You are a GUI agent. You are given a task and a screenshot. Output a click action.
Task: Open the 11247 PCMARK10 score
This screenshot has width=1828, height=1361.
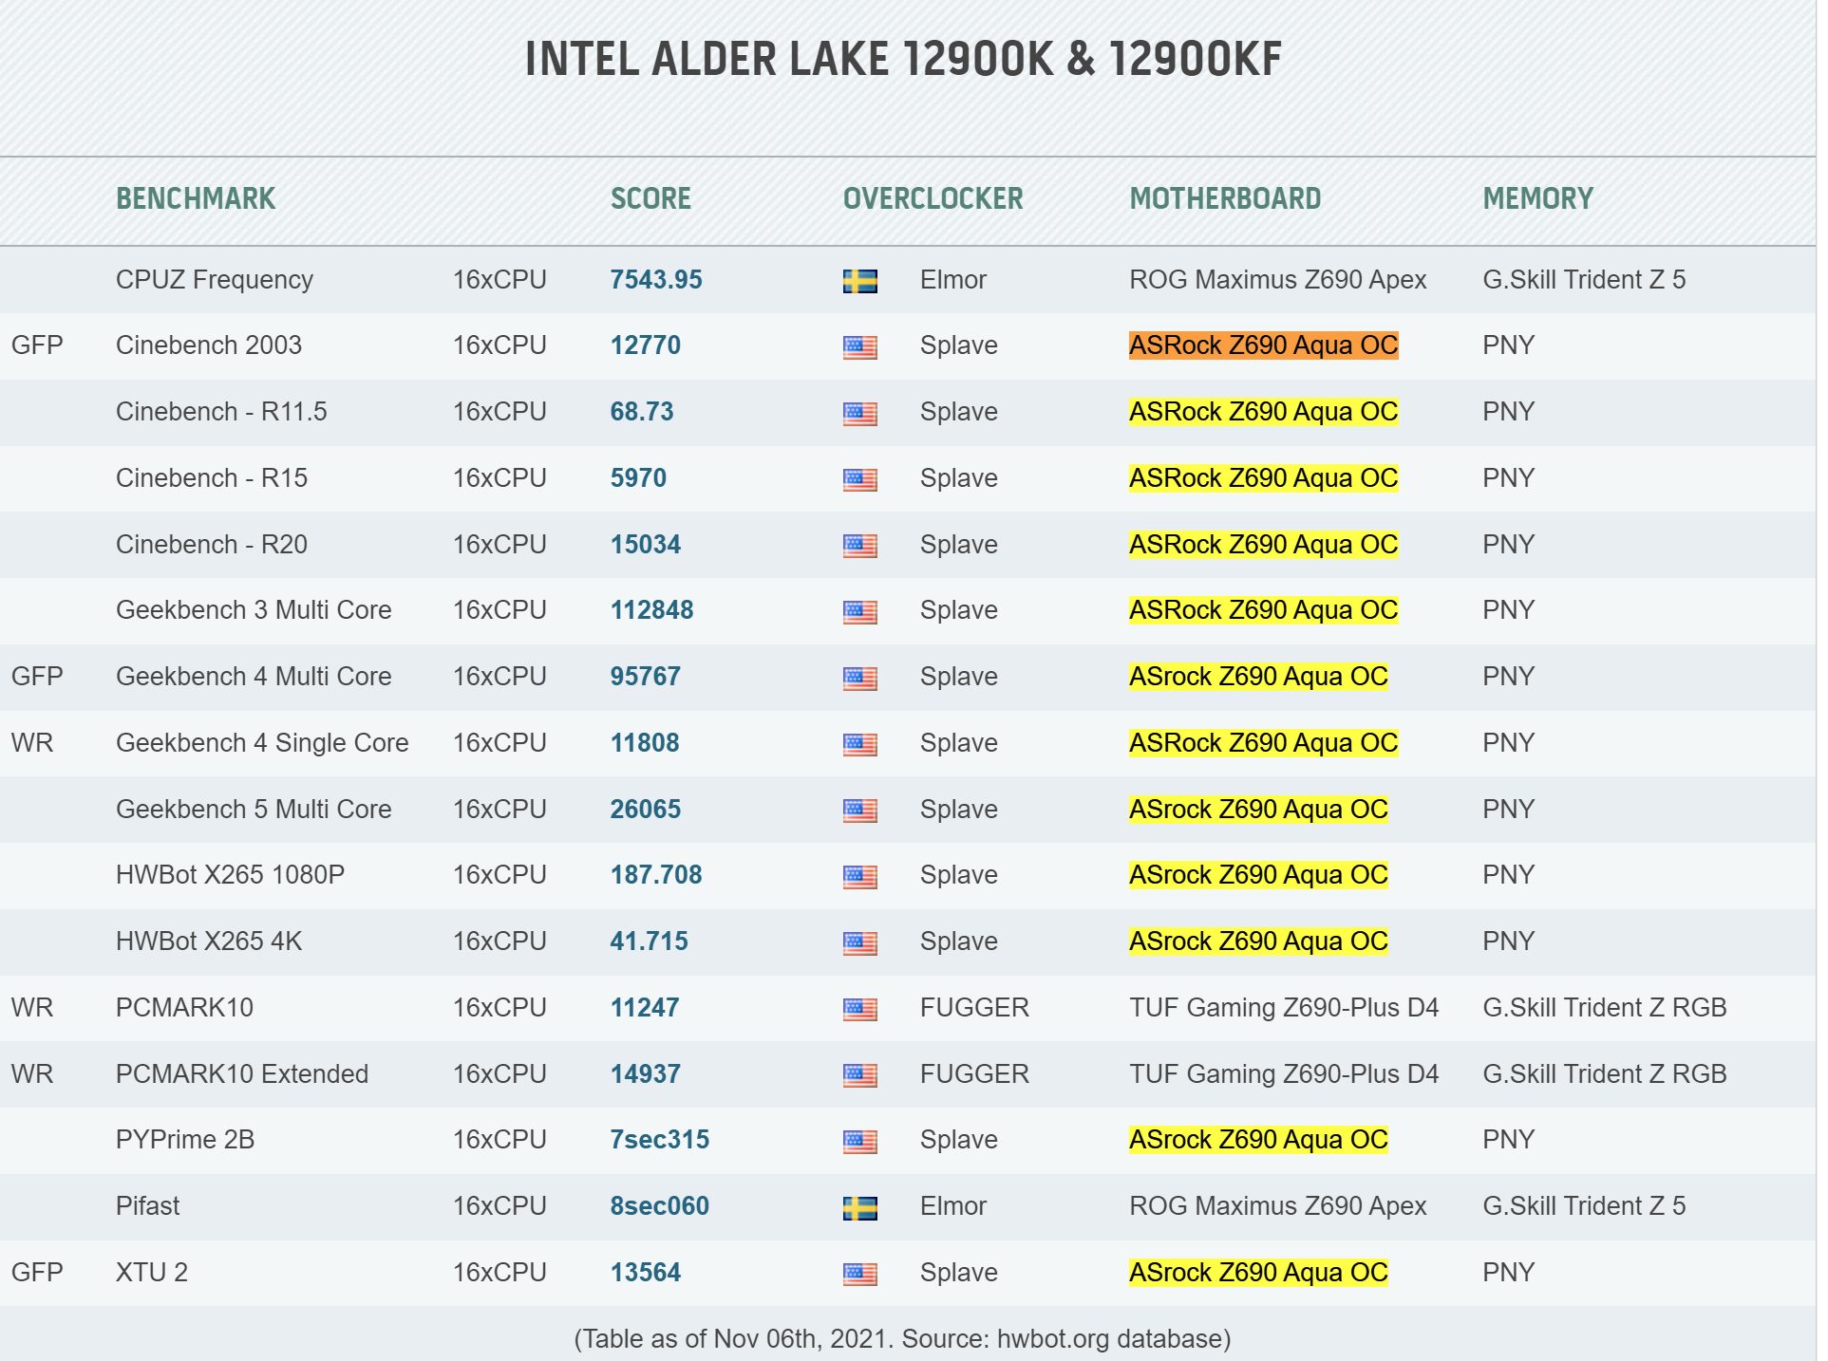tap(645, 1008)
